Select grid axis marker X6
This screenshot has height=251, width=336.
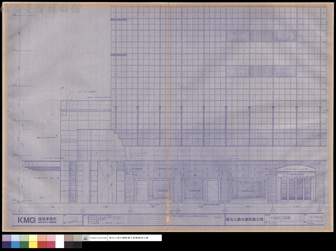click(x=225, y=211)
